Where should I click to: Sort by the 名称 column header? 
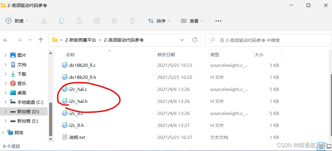click(x=70, y=55)
